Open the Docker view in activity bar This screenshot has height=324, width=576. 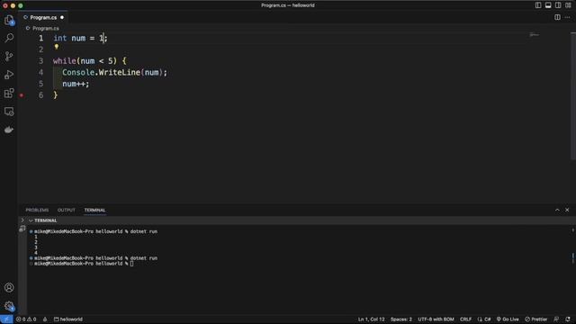9,130
